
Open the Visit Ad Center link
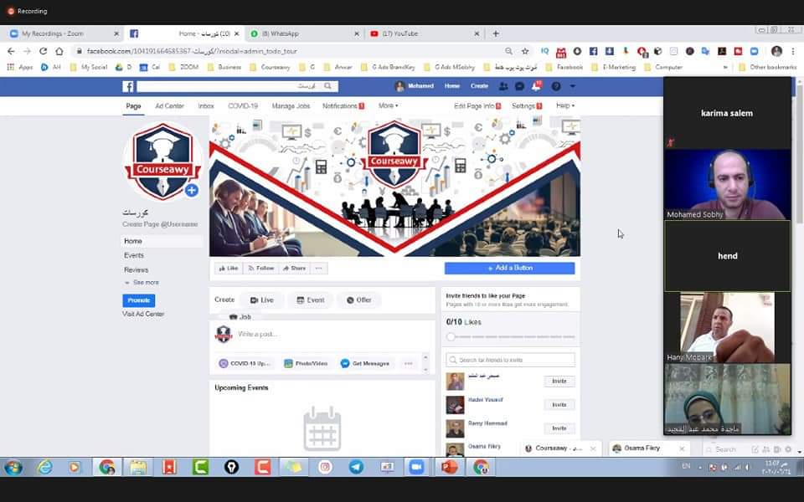tap(143, 314)
